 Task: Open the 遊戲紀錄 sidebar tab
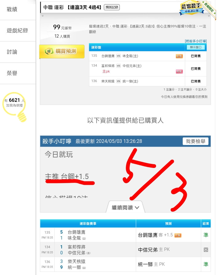click(17, 31)
